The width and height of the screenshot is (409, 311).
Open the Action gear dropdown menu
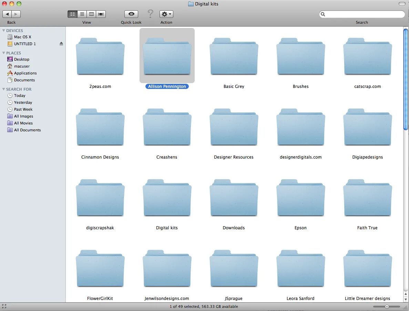[166, 14]
